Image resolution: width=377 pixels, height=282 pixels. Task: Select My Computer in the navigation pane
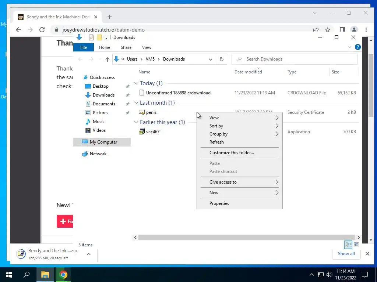coord(102,142)
